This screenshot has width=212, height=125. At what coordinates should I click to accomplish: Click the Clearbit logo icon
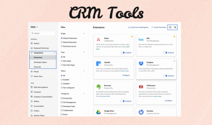click(x=98, y=64)
